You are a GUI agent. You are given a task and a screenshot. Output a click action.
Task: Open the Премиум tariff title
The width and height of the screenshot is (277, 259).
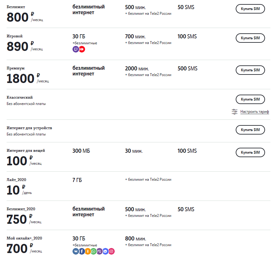pos(15,68)
